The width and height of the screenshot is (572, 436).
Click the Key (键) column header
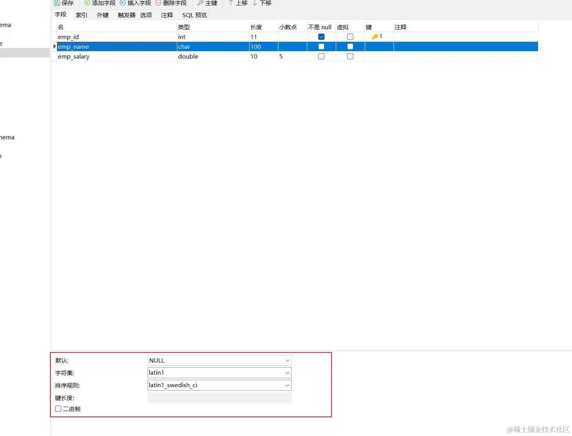tap(379, 27)
